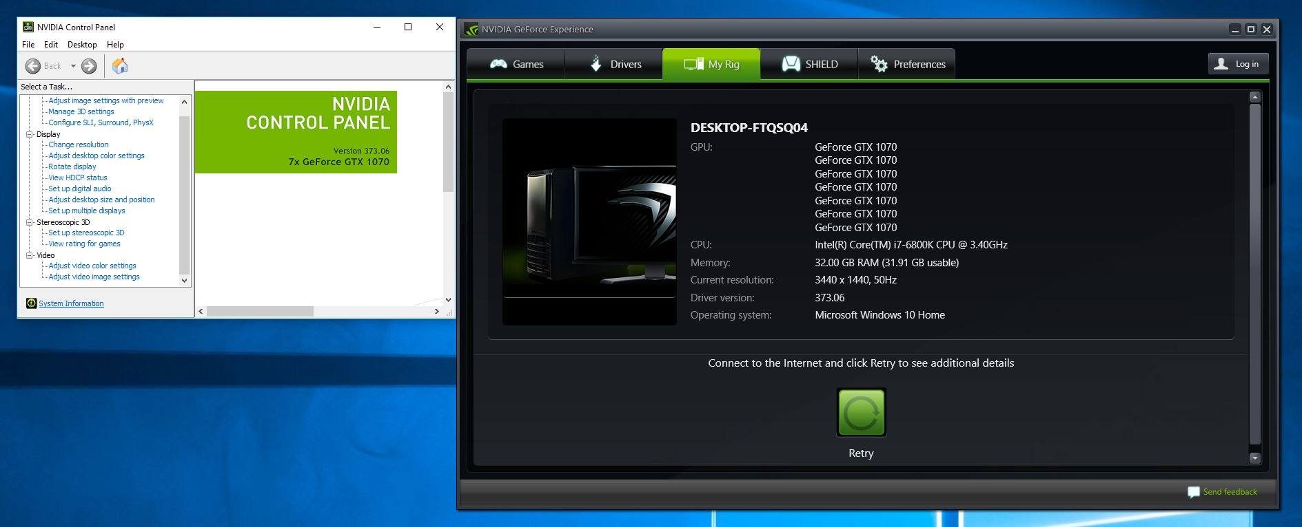The image size is (1302, 527).
Task: Select Configure SLI, Surround, PhysX
Action: click(101, 122)
